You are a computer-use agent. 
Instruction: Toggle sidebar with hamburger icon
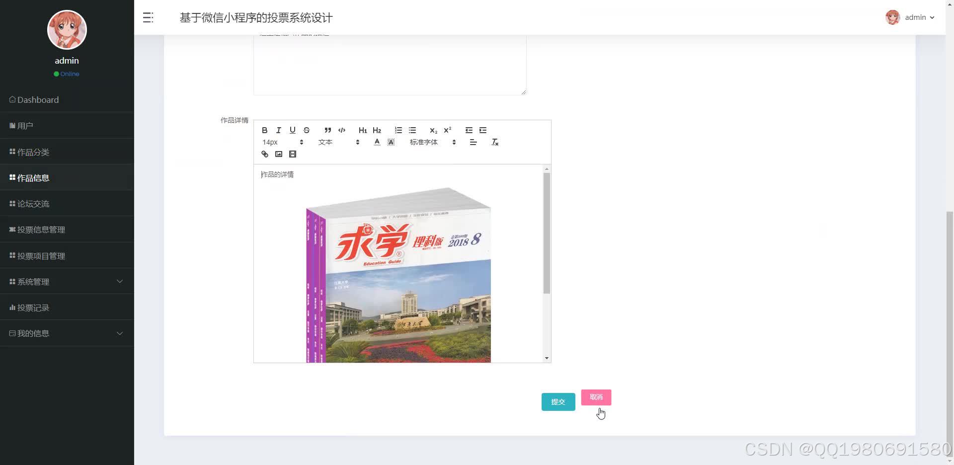pyautogui.click(x=148, y=17)
